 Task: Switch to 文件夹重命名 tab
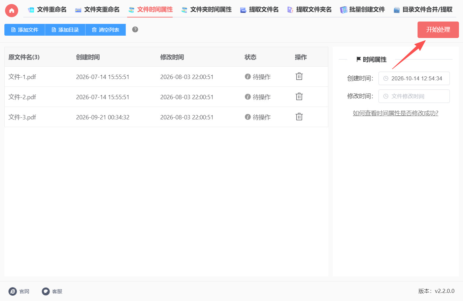pos(97,10)
